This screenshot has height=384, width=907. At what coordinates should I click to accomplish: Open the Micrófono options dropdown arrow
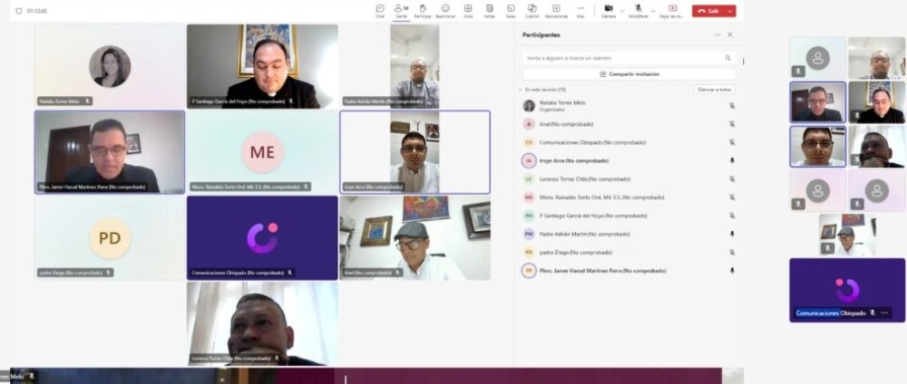(652, 11)
